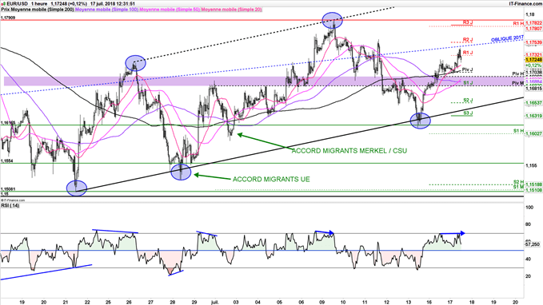Click date '09' on the time axis
Image resolution: width=543 pixels, height=305 pixels.
tap(321, 302)
